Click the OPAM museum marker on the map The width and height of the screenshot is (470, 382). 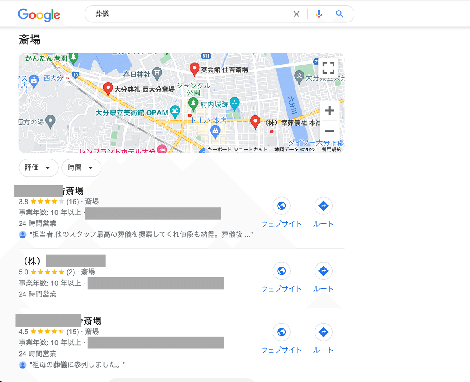176,113
